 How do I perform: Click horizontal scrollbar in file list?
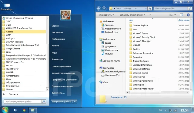coord(145,92)
